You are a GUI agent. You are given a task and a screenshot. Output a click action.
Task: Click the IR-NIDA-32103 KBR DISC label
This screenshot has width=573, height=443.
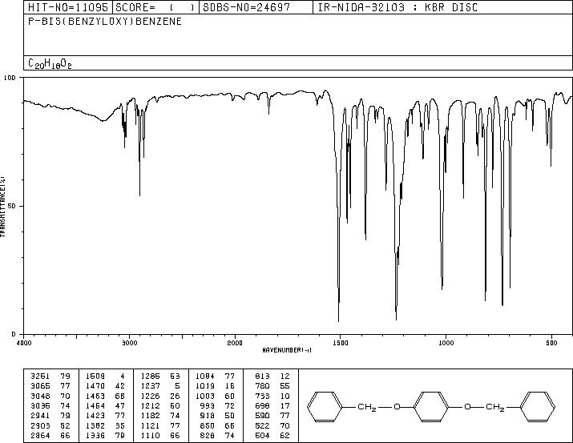(397, 7)
